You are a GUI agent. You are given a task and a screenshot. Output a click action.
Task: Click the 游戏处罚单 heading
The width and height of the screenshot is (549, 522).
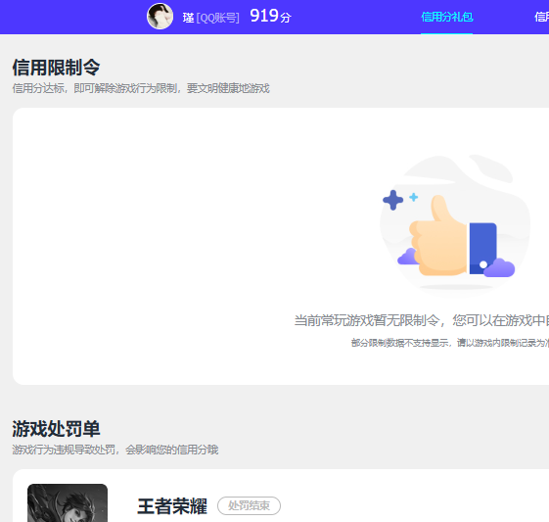pyautogui.click(x=56, y=429)
